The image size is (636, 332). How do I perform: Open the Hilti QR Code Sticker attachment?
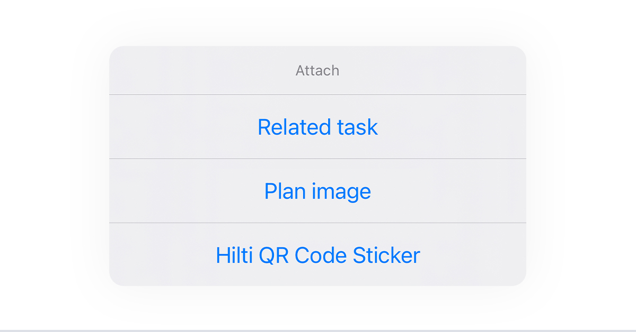317,255
